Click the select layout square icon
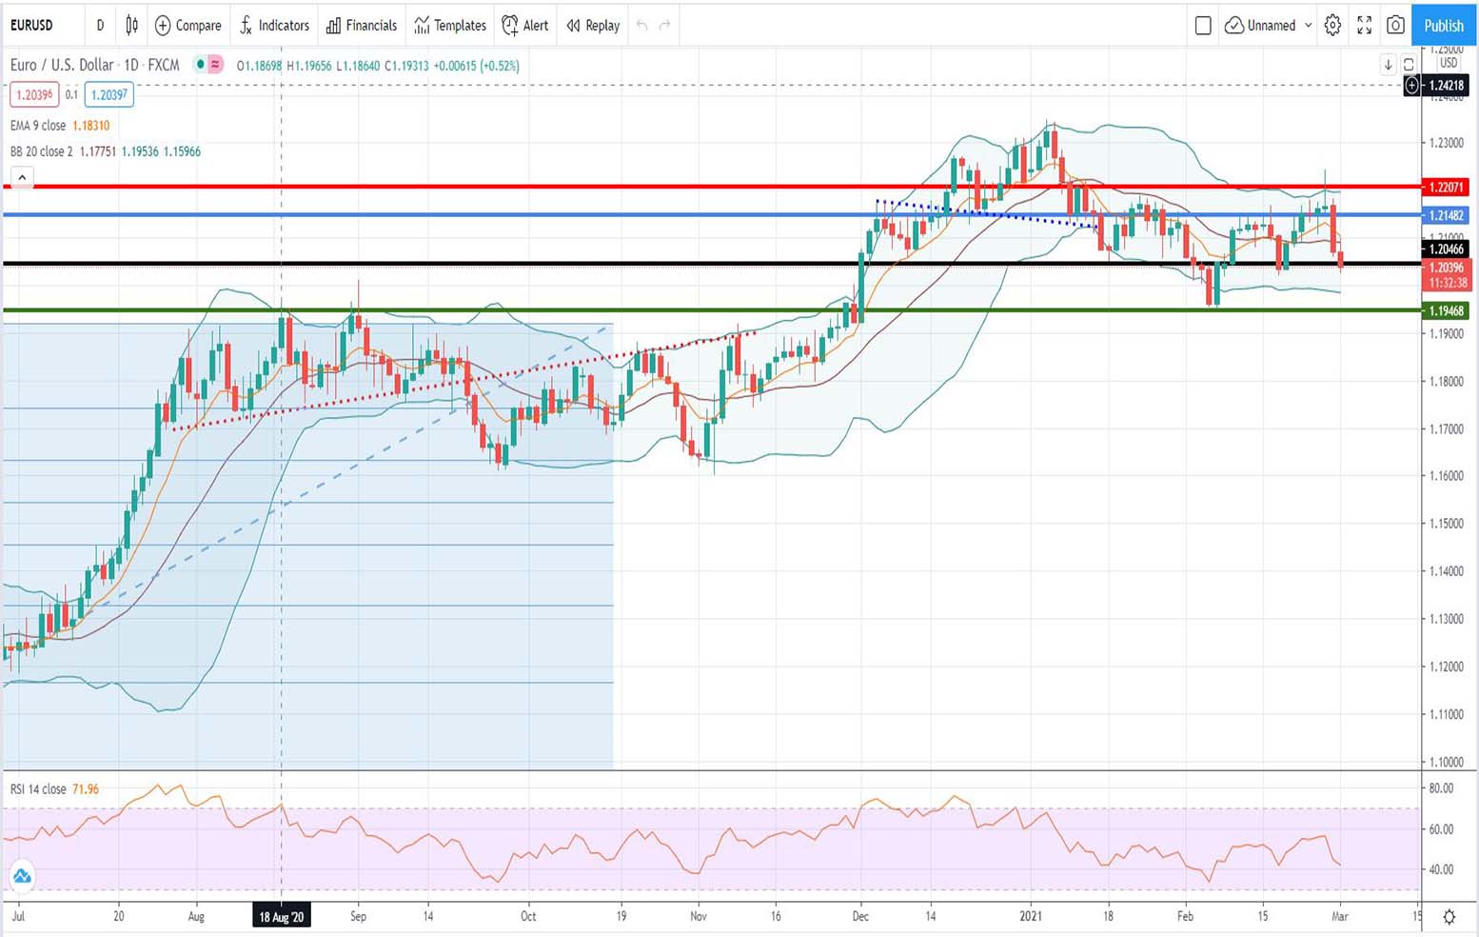 pos(1203,26)
